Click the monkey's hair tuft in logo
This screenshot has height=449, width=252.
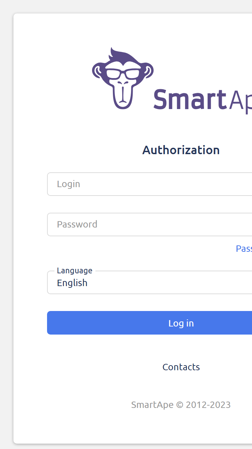(125, 55)
